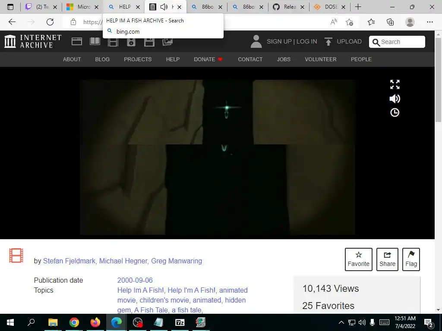Viewport: 442px width, 331px height.
Task: Click the SIGN UP link
Action: click(279, 42)
